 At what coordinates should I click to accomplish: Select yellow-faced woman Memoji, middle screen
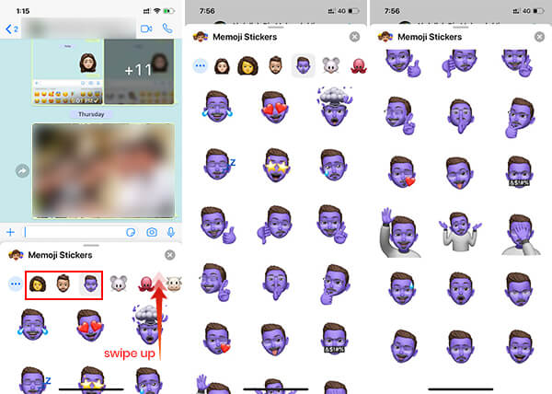[x=247, y=66]
